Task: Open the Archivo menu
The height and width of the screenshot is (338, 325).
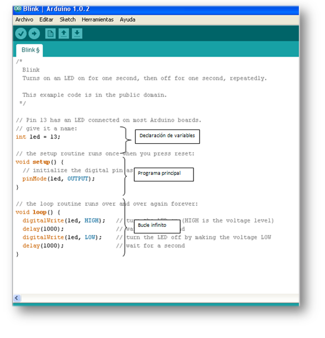Action: 24,19
